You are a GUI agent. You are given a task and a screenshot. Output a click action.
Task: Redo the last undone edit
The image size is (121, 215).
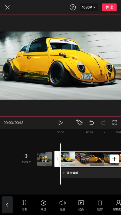pyautogui.click(x=103, y=123)
